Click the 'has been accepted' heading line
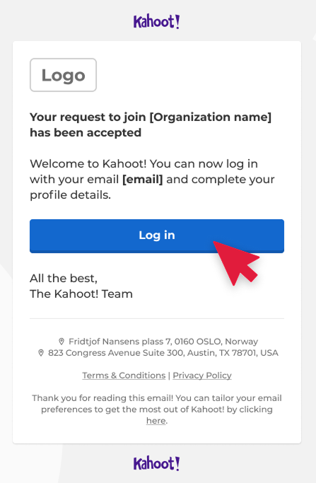Screen dimensions: 316x483 (86, 133)
